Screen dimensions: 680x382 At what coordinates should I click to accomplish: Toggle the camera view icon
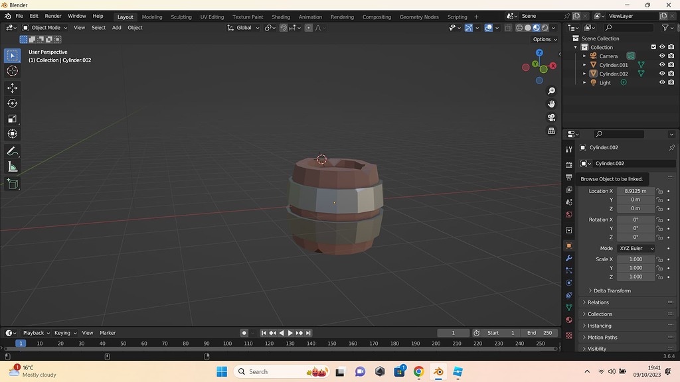pyautogui.click(x=551, y=117)
